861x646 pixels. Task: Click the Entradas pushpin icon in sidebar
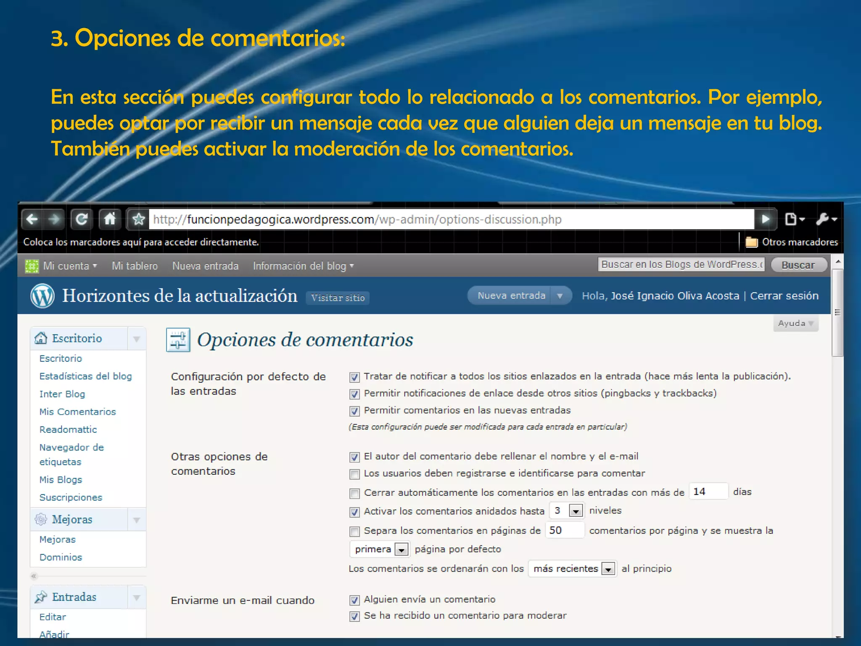pos(41,597)
